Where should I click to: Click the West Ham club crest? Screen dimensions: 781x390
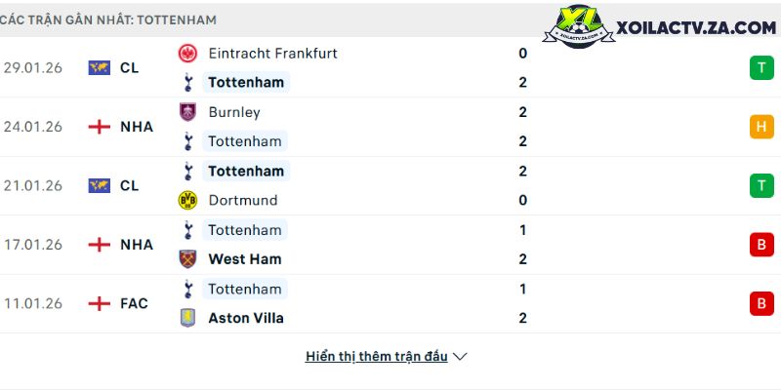point(187,259)
